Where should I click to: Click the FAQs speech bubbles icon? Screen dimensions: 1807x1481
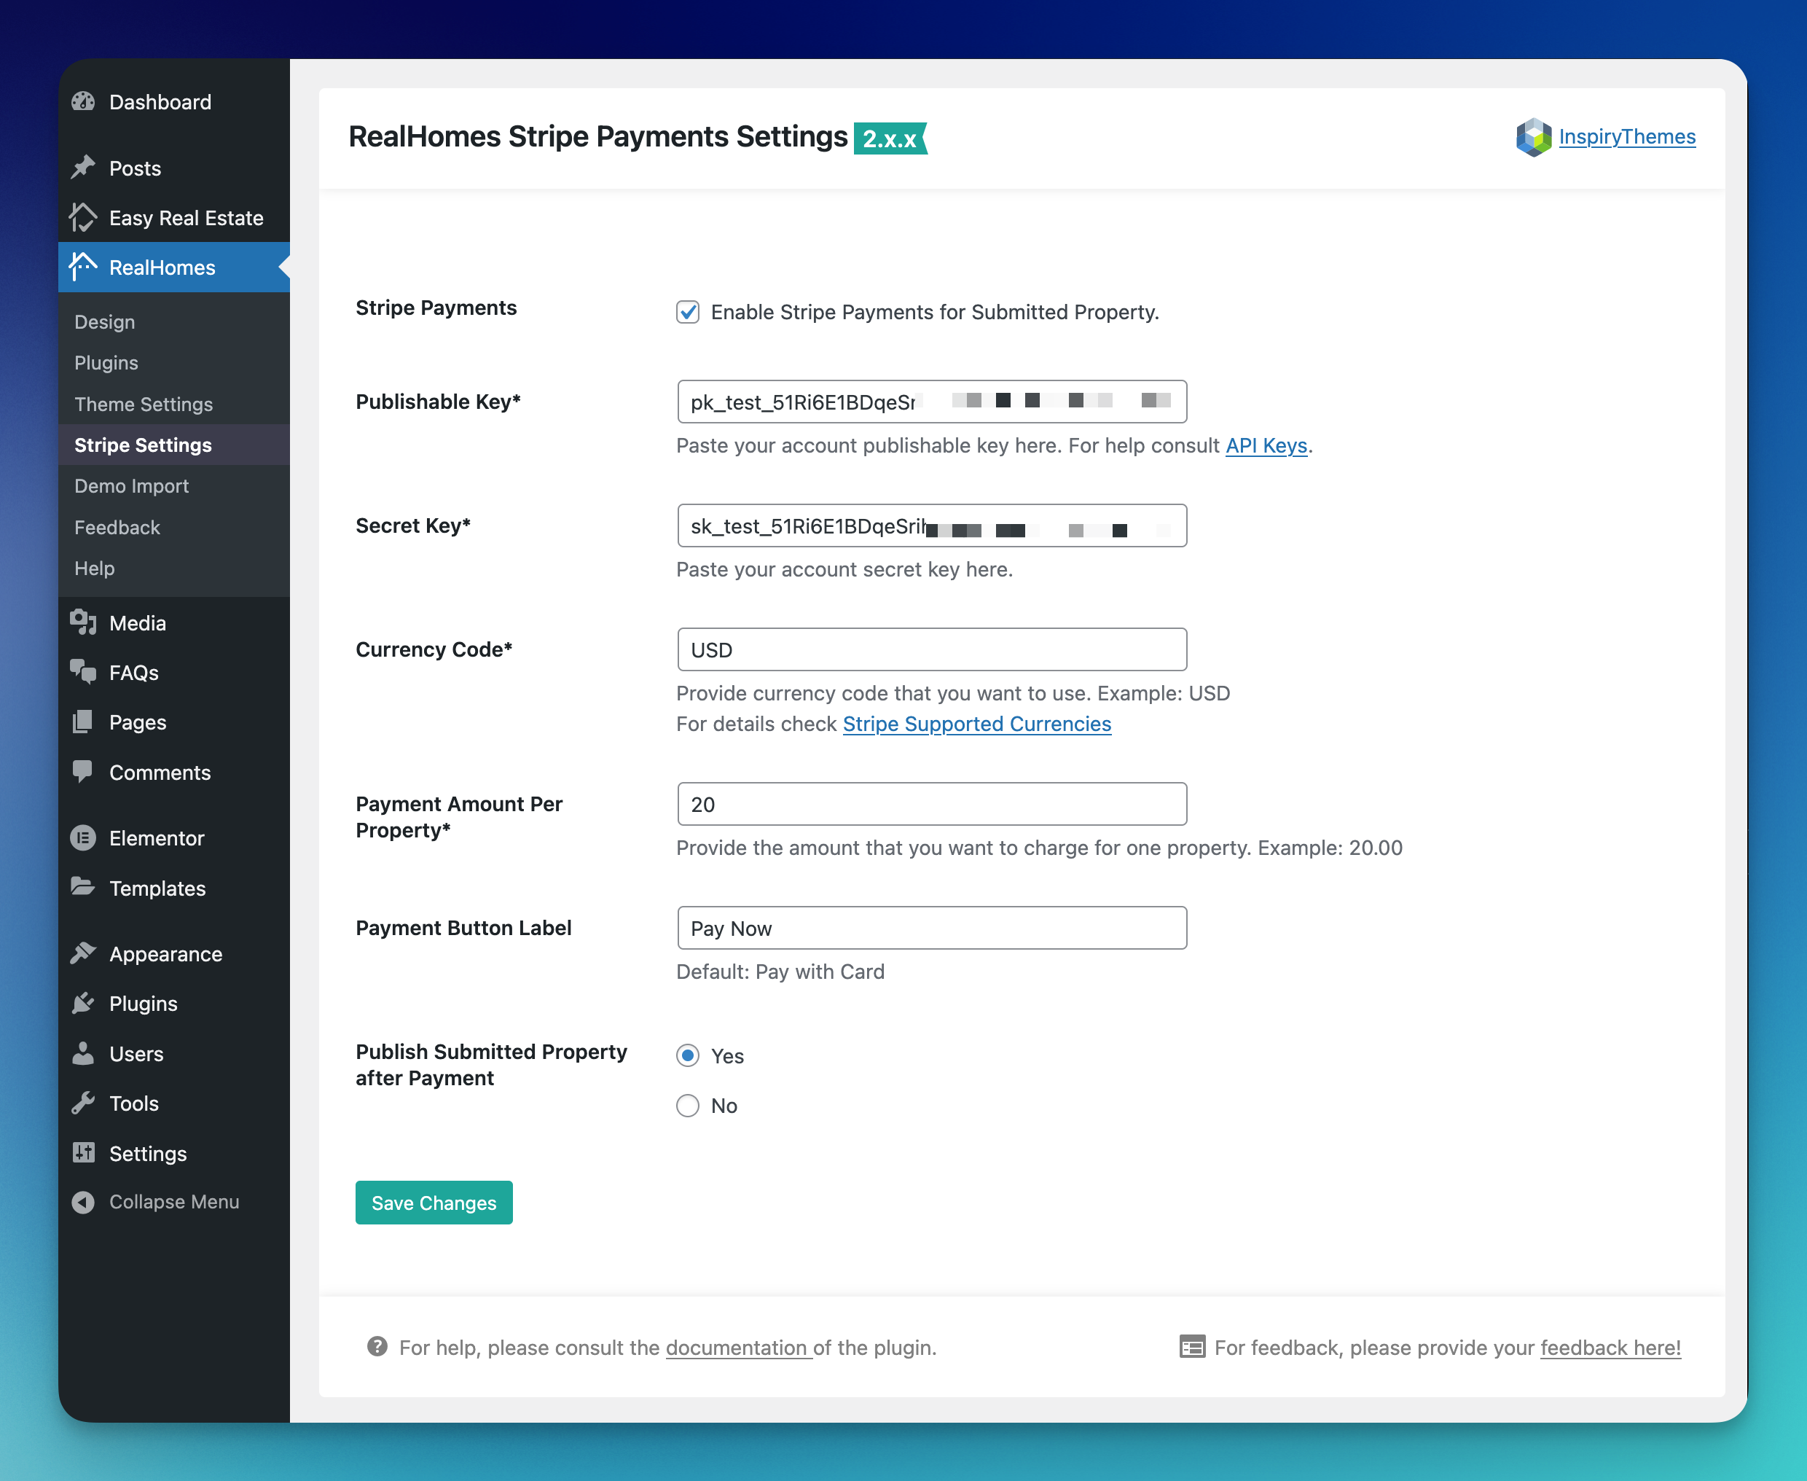pos(83,672)
